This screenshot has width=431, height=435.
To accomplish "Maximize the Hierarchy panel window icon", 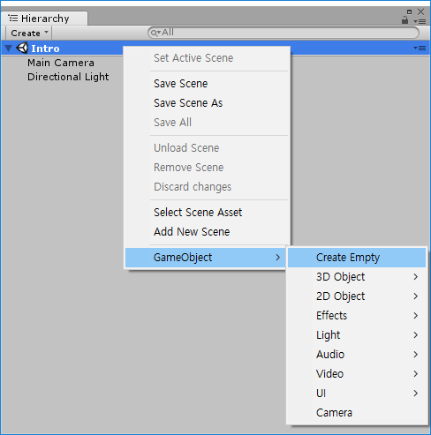I will click(409, 11).
